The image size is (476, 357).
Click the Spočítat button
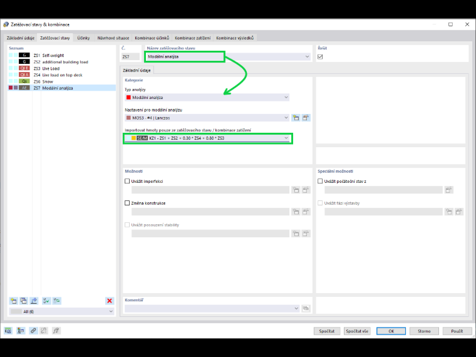point(327,331)
